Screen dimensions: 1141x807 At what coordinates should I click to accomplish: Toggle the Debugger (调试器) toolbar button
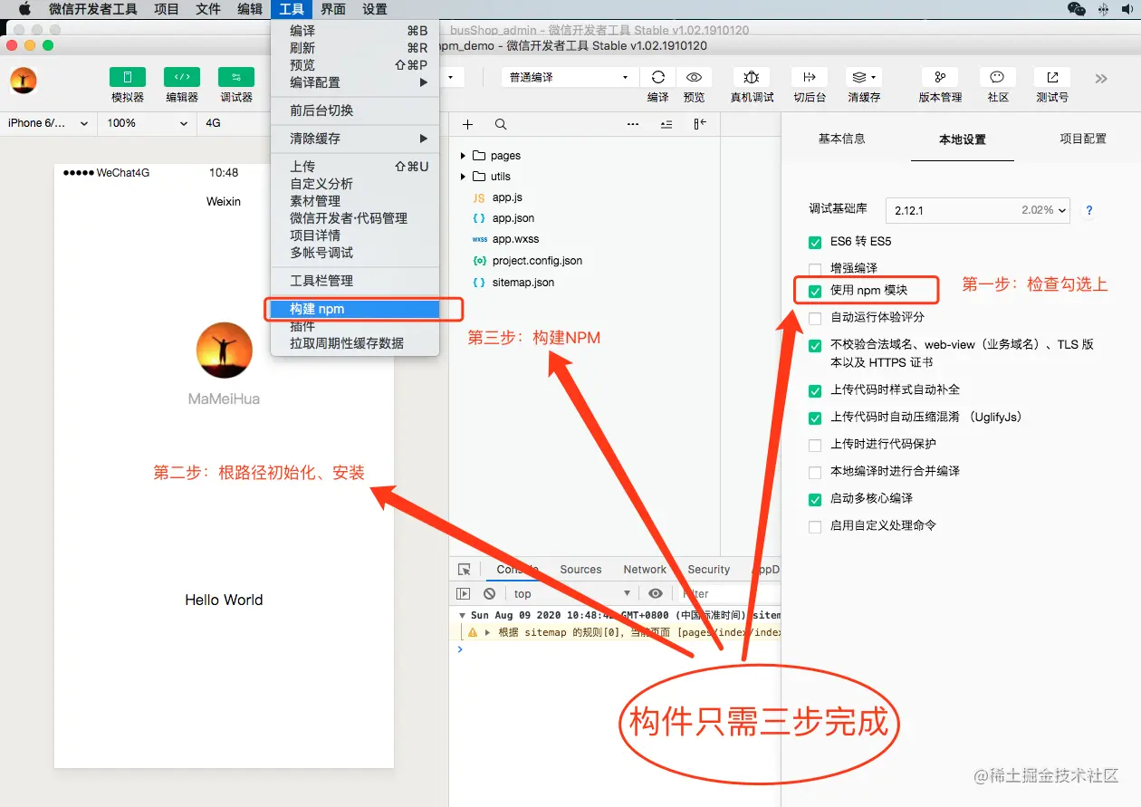point(236,78)
